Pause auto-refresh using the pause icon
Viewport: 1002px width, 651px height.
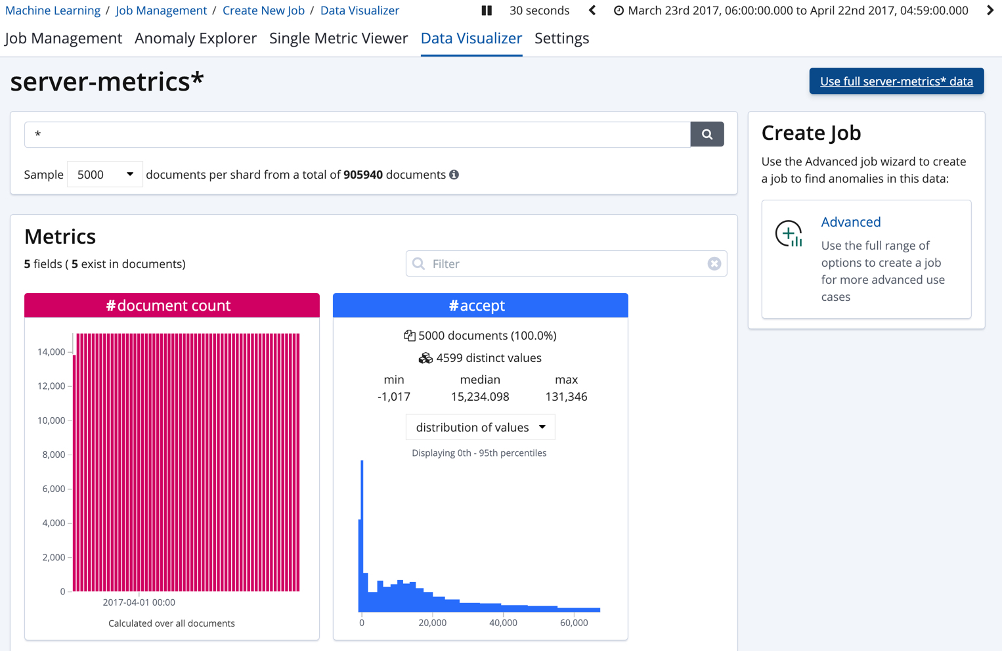[x=486, y=11]
